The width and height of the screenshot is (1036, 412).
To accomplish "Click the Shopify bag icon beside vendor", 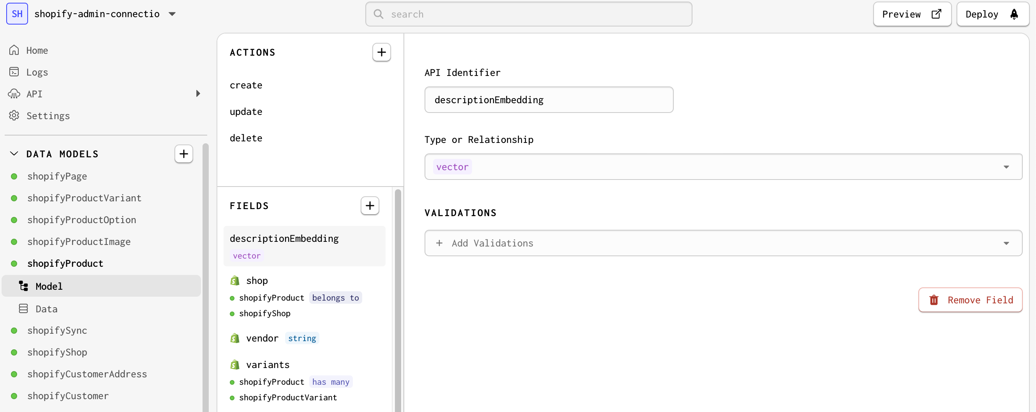I will 235,338.
